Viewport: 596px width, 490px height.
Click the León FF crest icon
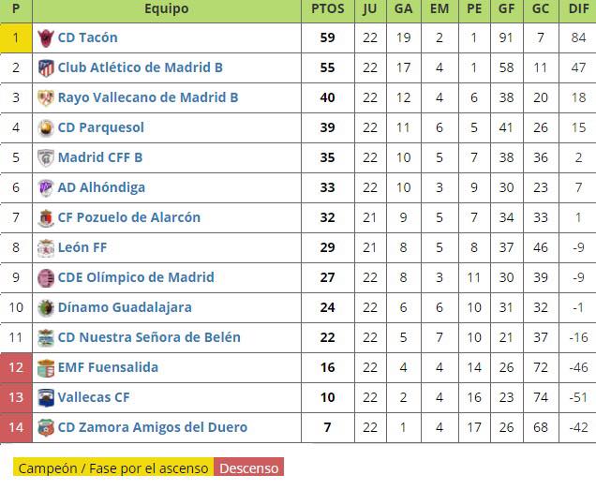(45, 248)
